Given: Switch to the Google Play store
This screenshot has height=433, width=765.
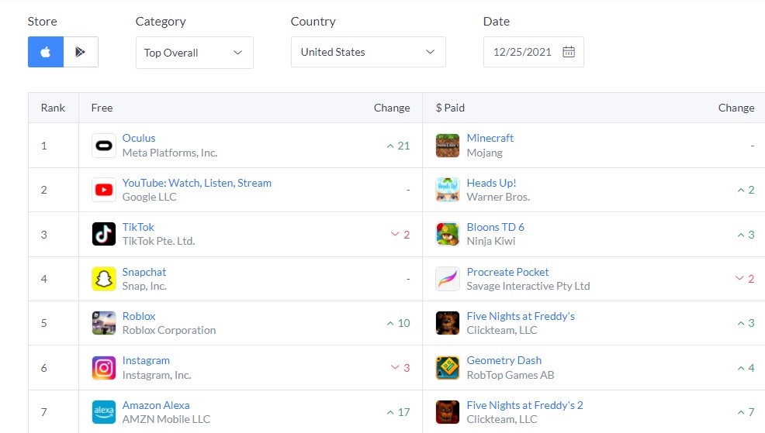Looking at the screenshot, I should (x=81, y=52).
